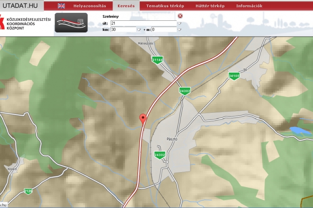Open the Tematikus térkép menu
Screen dimensions: 313x208
coord(165,6)
